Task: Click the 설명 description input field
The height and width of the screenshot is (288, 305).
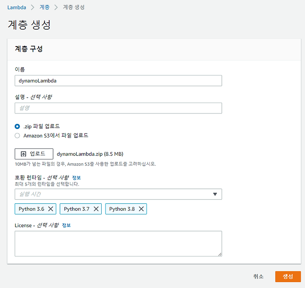Action: pyautogui.click(x=118, y=108)
